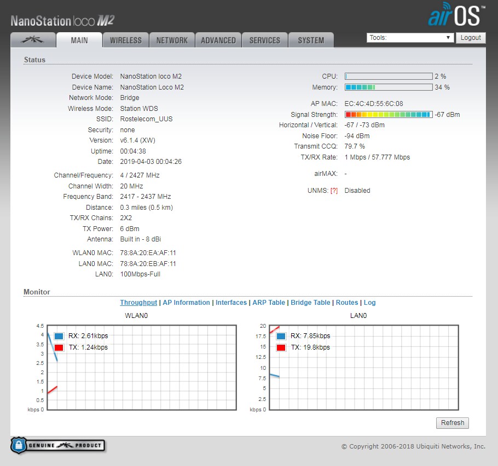Select Transmit CCQ value 79.7 %
498x466 pixels.
point(355,146)
